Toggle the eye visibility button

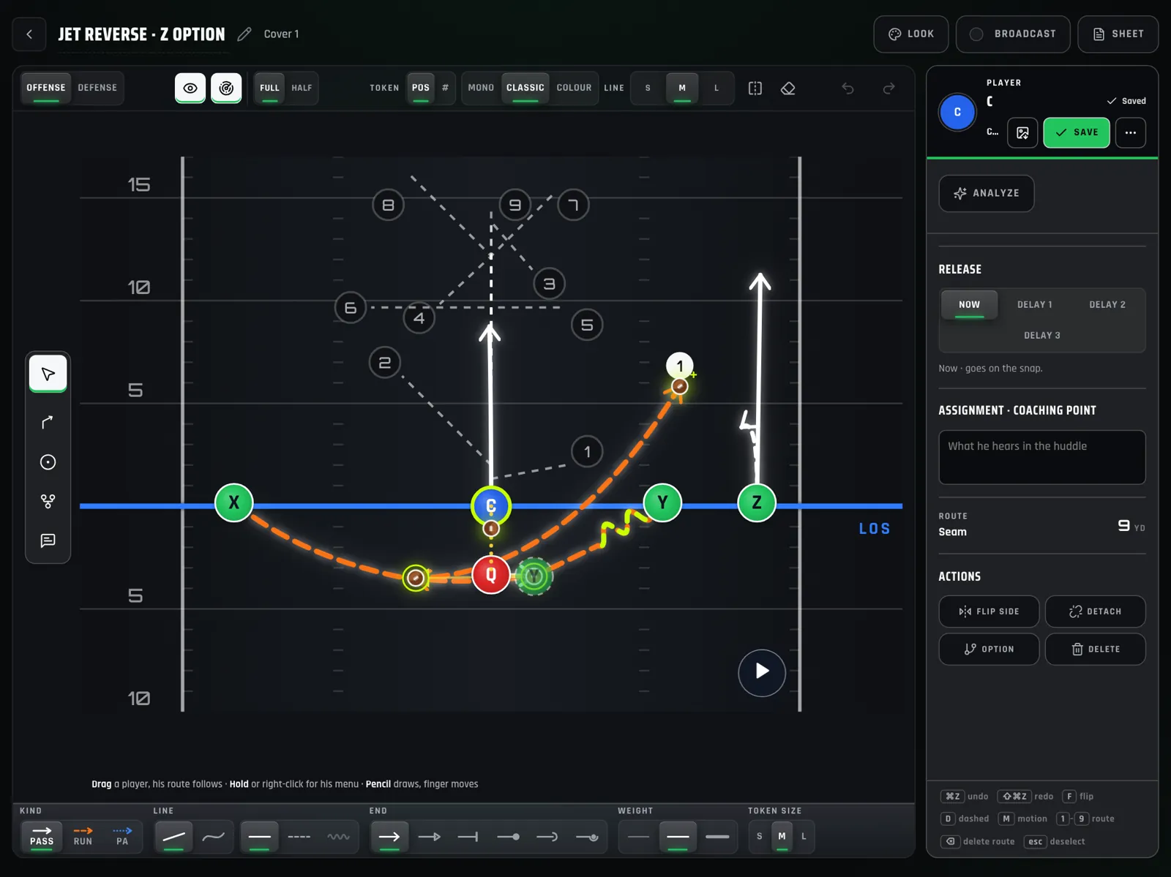coord(190,88)
